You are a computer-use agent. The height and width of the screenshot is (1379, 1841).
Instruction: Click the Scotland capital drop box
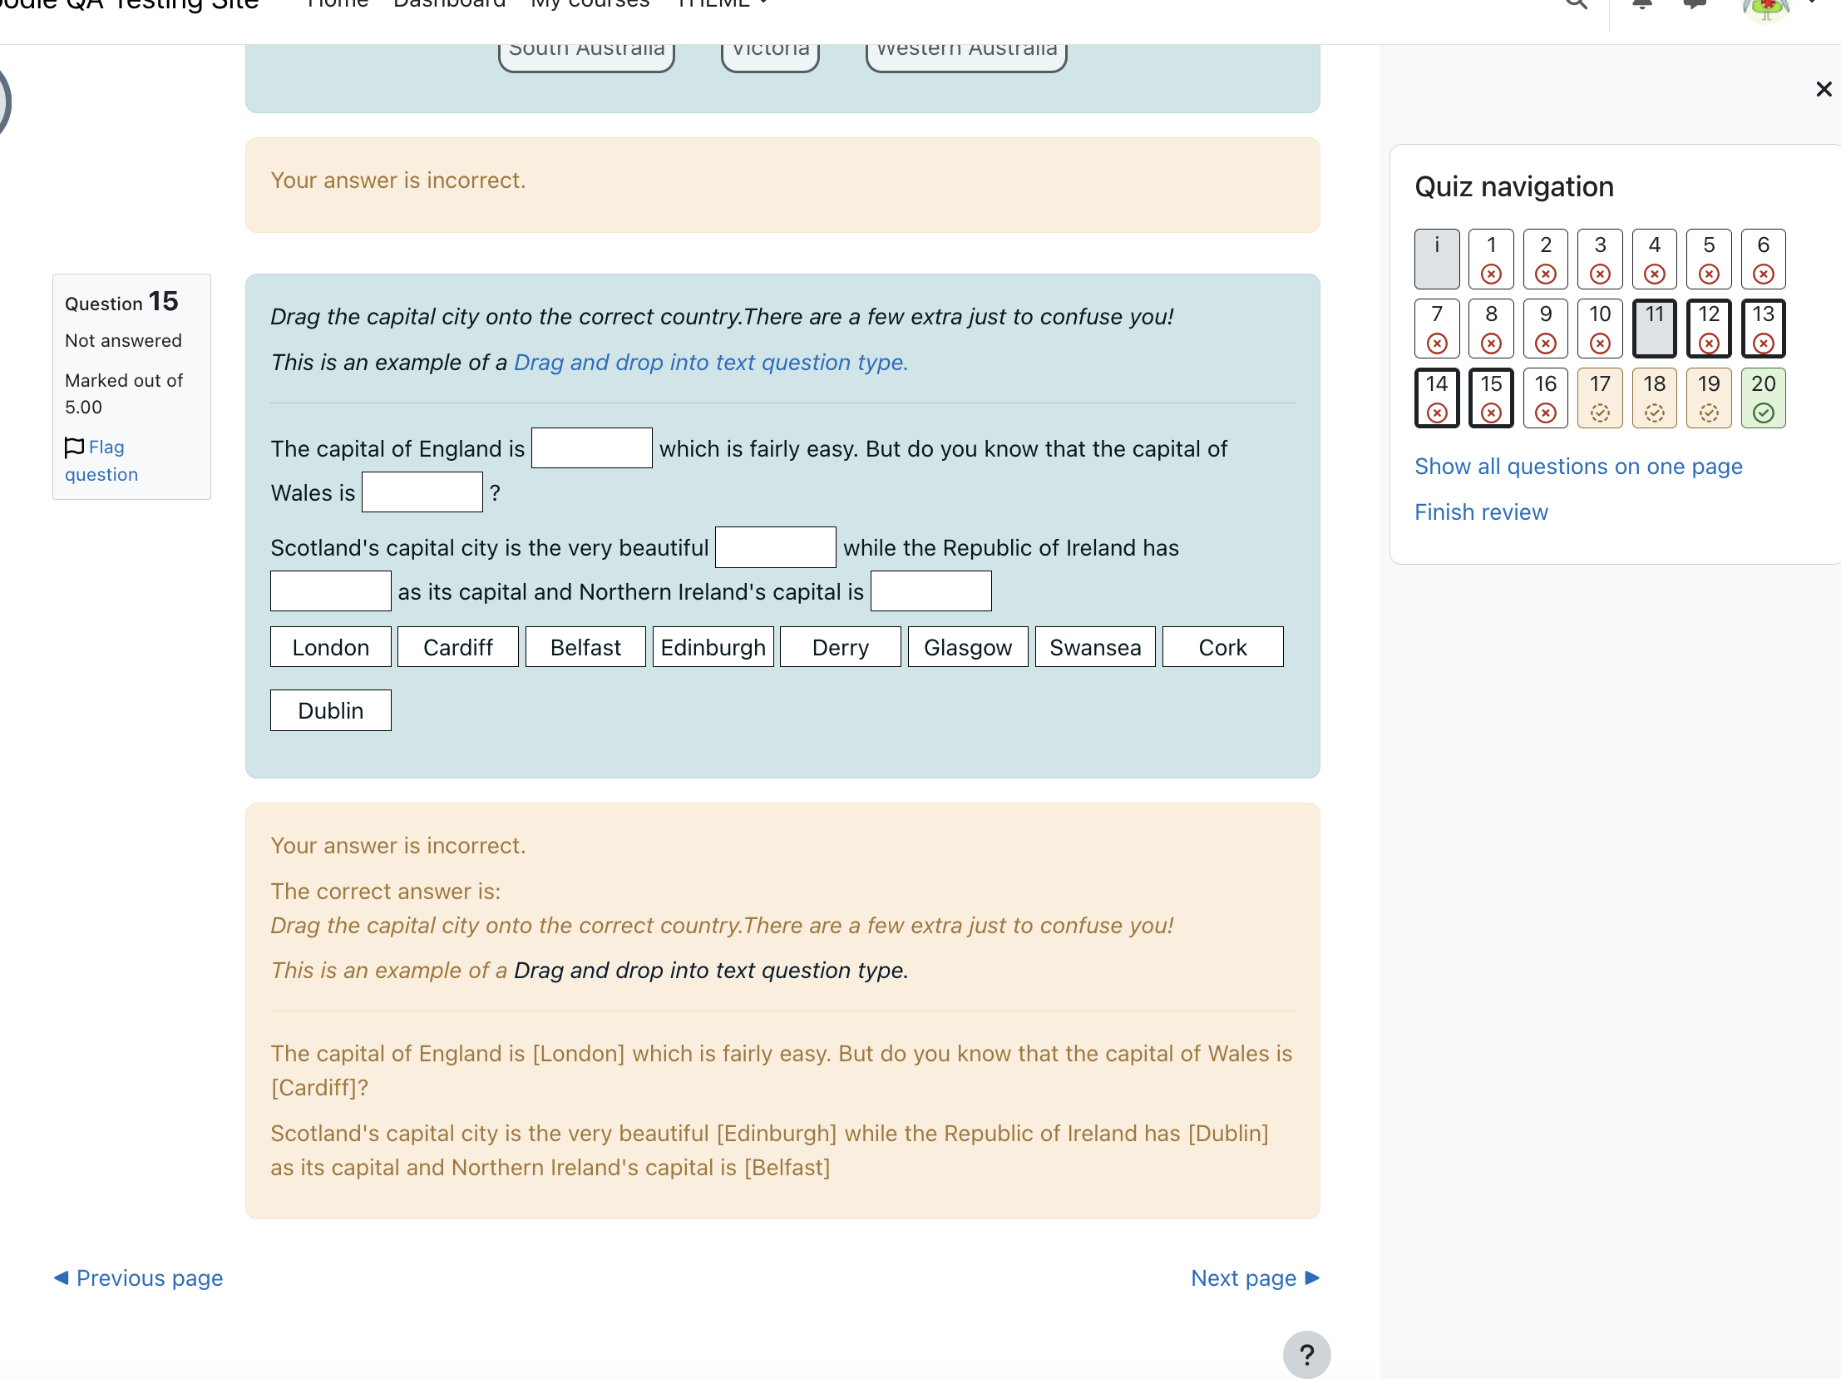[x=775, y=546]
